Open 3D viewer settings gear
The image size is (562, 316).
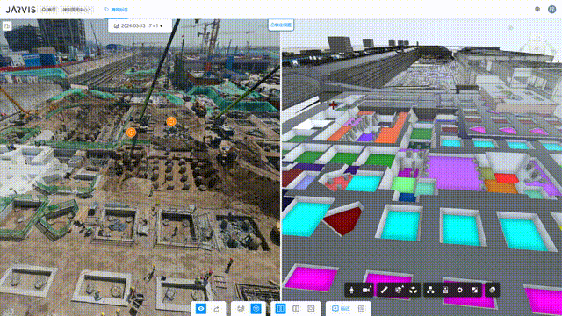click(460, 291)
